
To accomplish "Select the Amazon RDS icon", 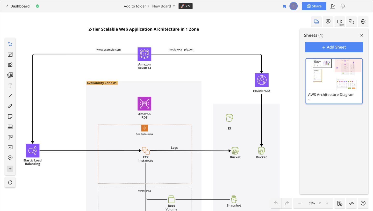I will (x=144, y=104).
